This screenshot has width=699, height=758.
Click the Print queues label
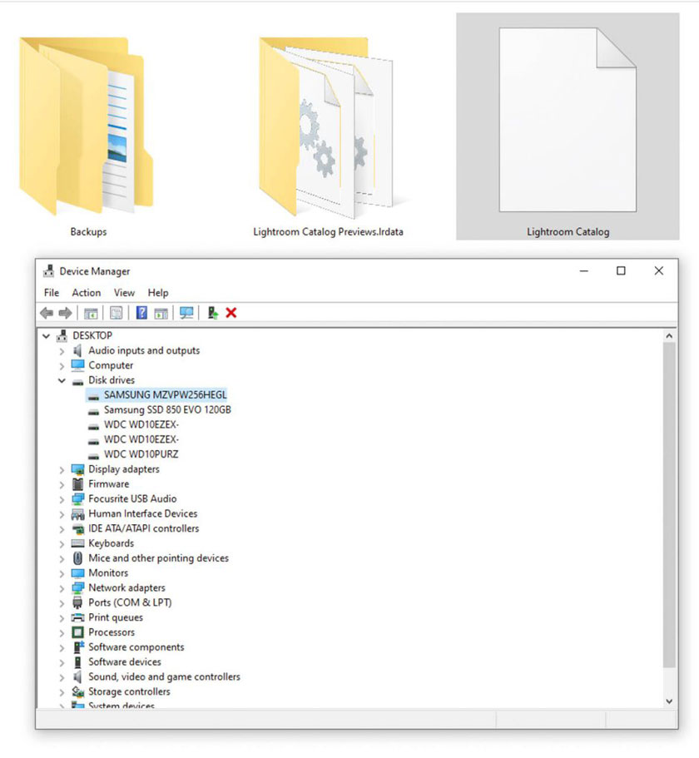point(116,617)
